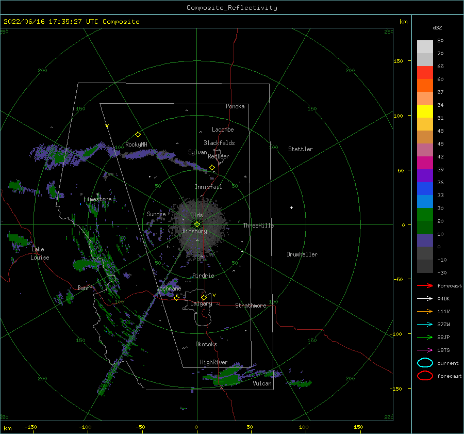Click the Cochrane town label

pyautogui.click(x=169, y=288)
